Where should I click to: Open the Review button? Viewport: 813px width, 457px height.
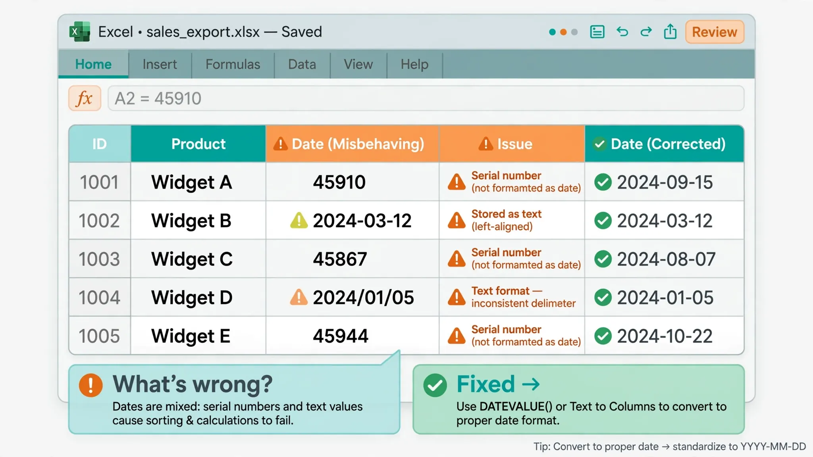[x=715, y=32]
